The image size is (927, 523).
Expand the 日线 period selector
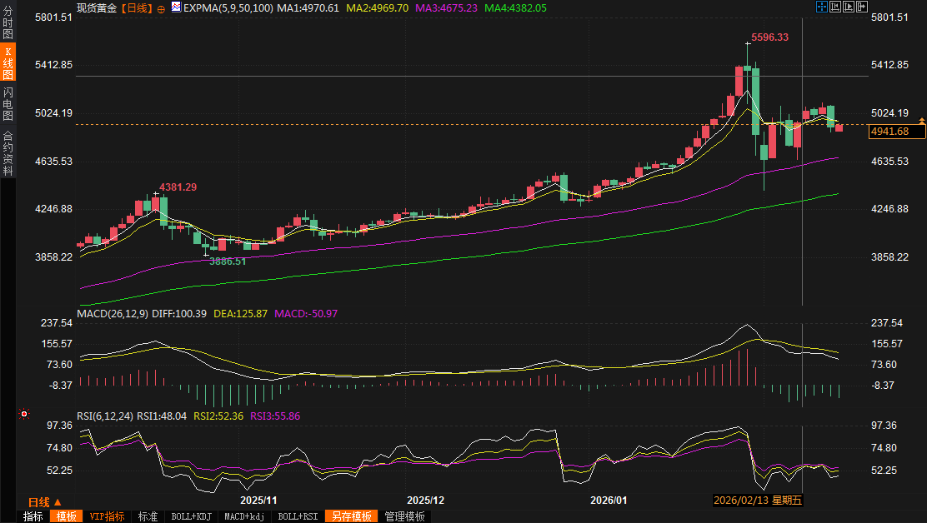[45, 502]
